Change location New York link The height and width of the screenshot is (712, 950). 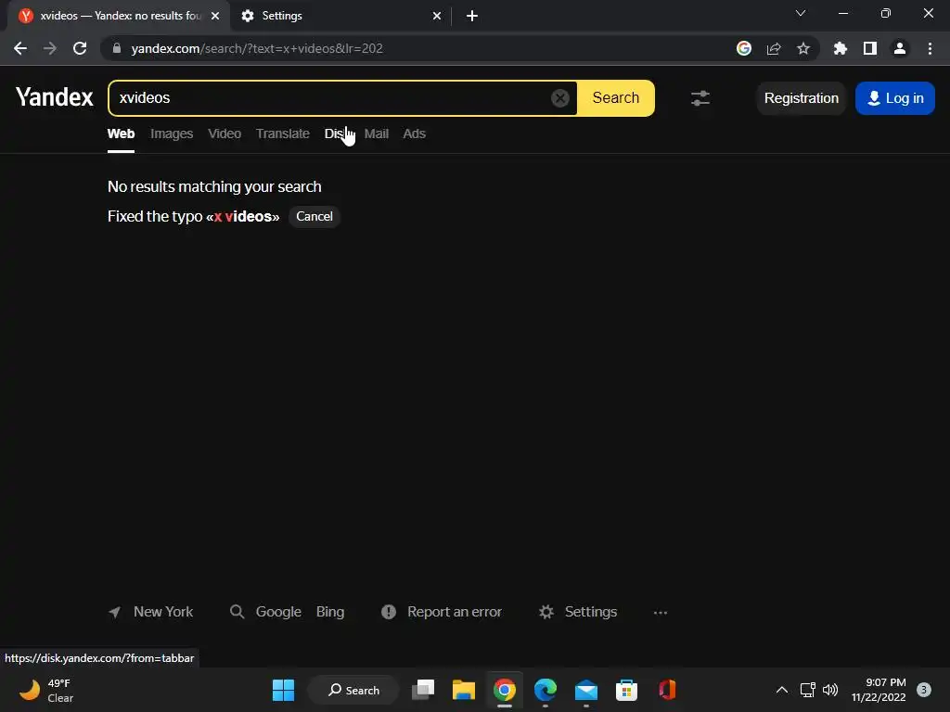[x=151, y=612]
